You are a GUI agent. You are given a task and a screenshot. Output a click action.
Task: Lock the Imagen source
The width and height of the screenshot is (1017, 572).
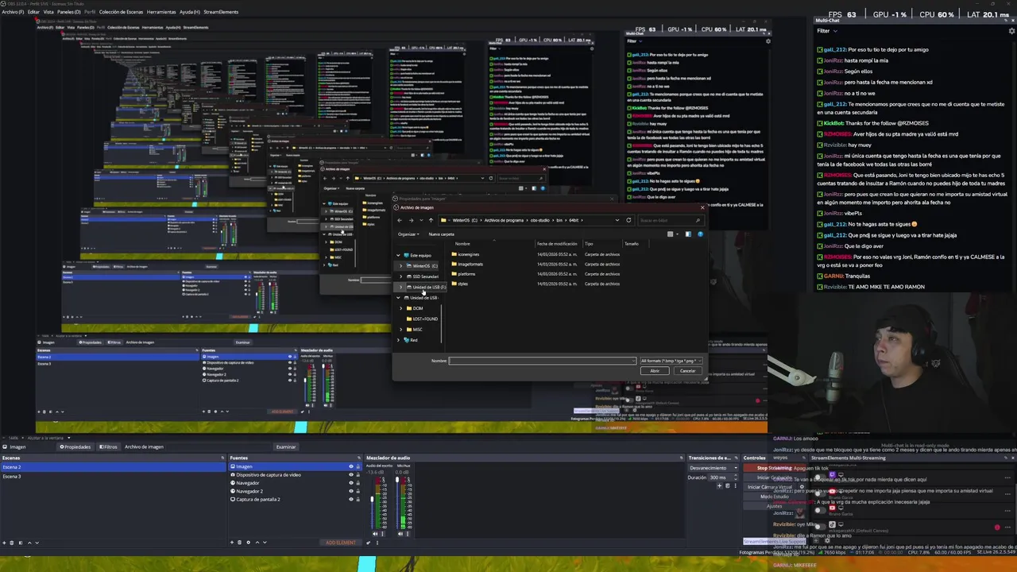click(x=358, y=466)
